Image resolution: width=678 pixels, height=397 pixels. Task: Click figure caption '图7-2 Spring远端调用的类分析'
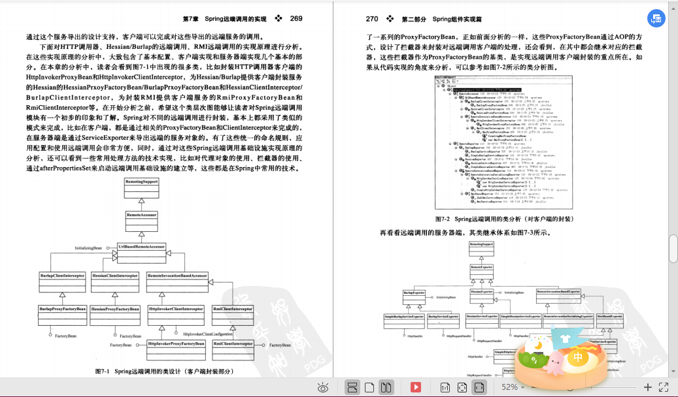[505, 219]
